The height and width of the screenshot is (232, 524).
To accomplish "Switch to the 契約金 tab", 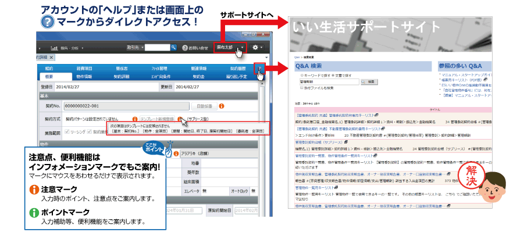I will (x=199, y=76).
